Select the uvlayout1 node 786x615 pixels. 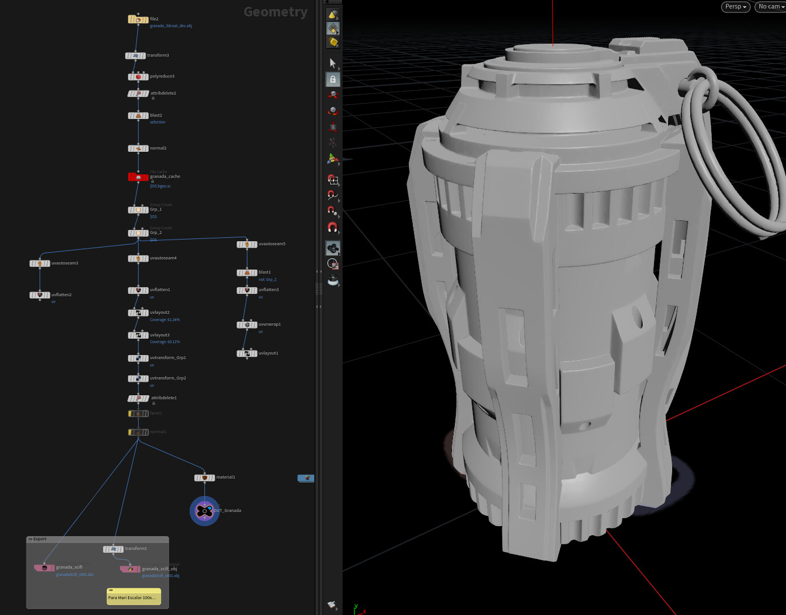pyautogui.click(x=247, y=353)
